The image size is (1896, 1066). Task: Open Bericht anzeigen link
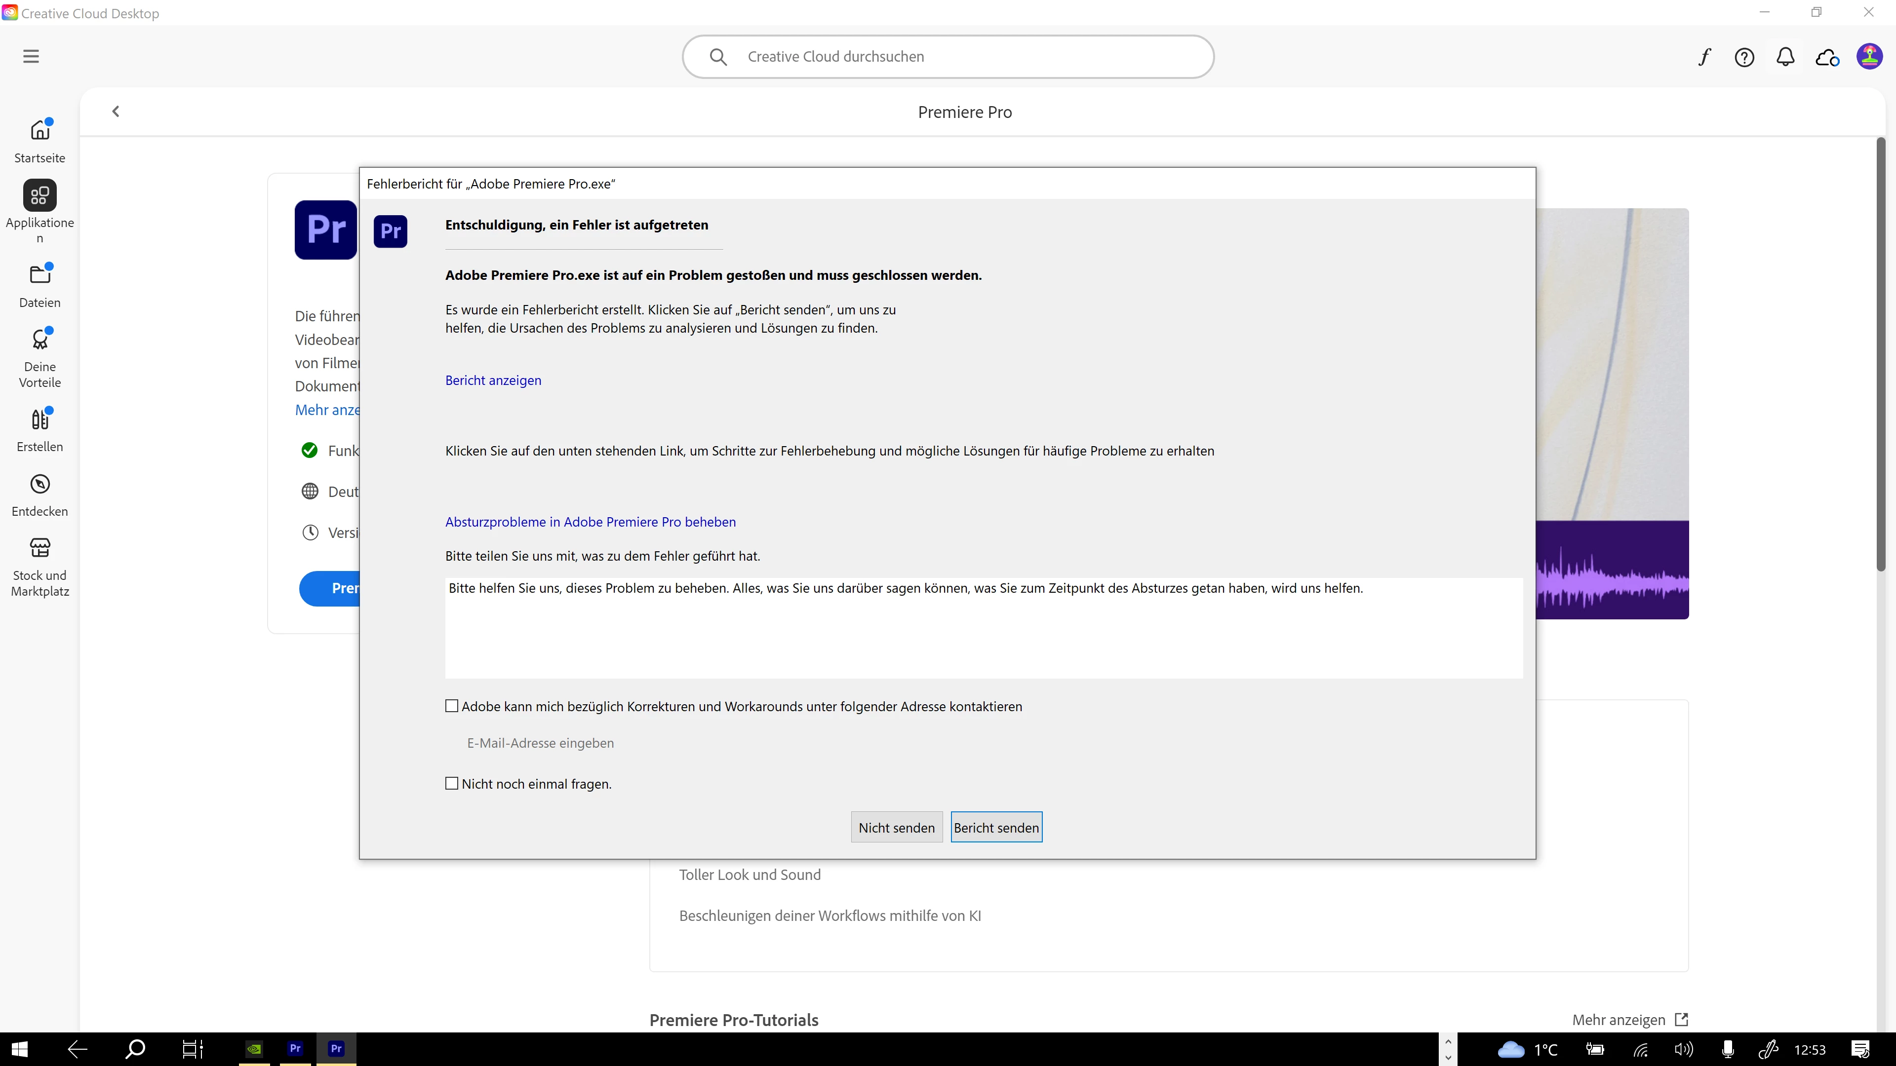point(493,381)
